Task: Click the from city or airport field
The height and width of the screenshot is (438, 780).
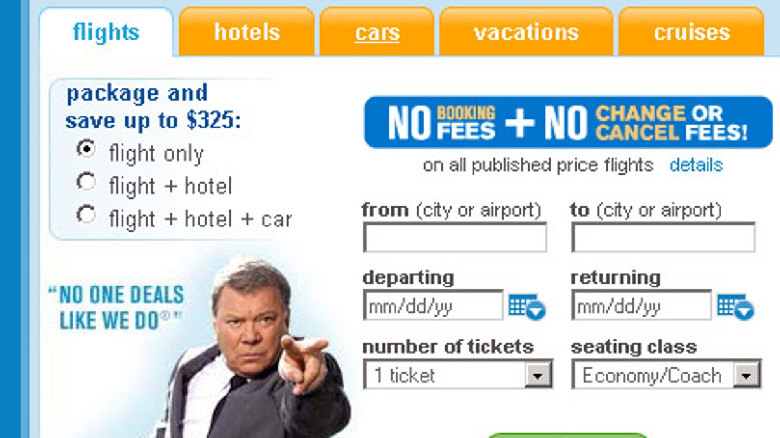Action: click(454, 237)
